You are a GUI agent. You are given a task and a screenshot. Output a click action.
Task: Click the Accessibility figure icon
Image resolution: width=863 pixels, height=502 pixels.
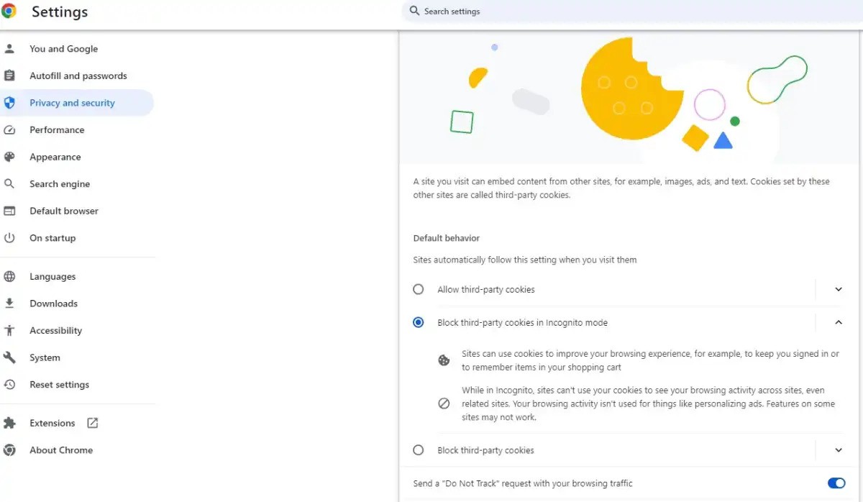point(9,331)
